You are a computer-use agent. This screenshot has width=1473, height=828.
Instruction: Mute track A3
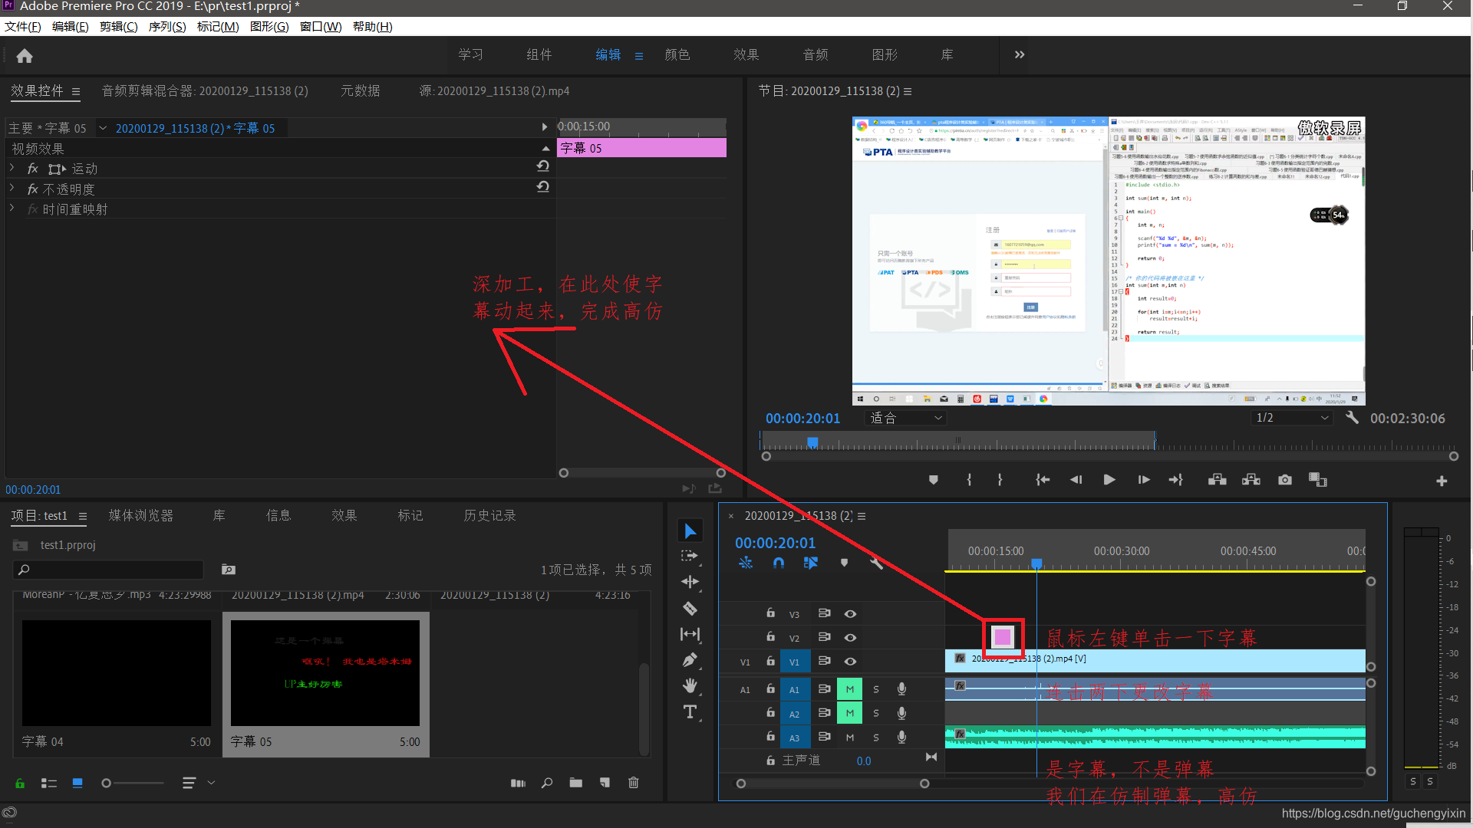click(850, 738)
